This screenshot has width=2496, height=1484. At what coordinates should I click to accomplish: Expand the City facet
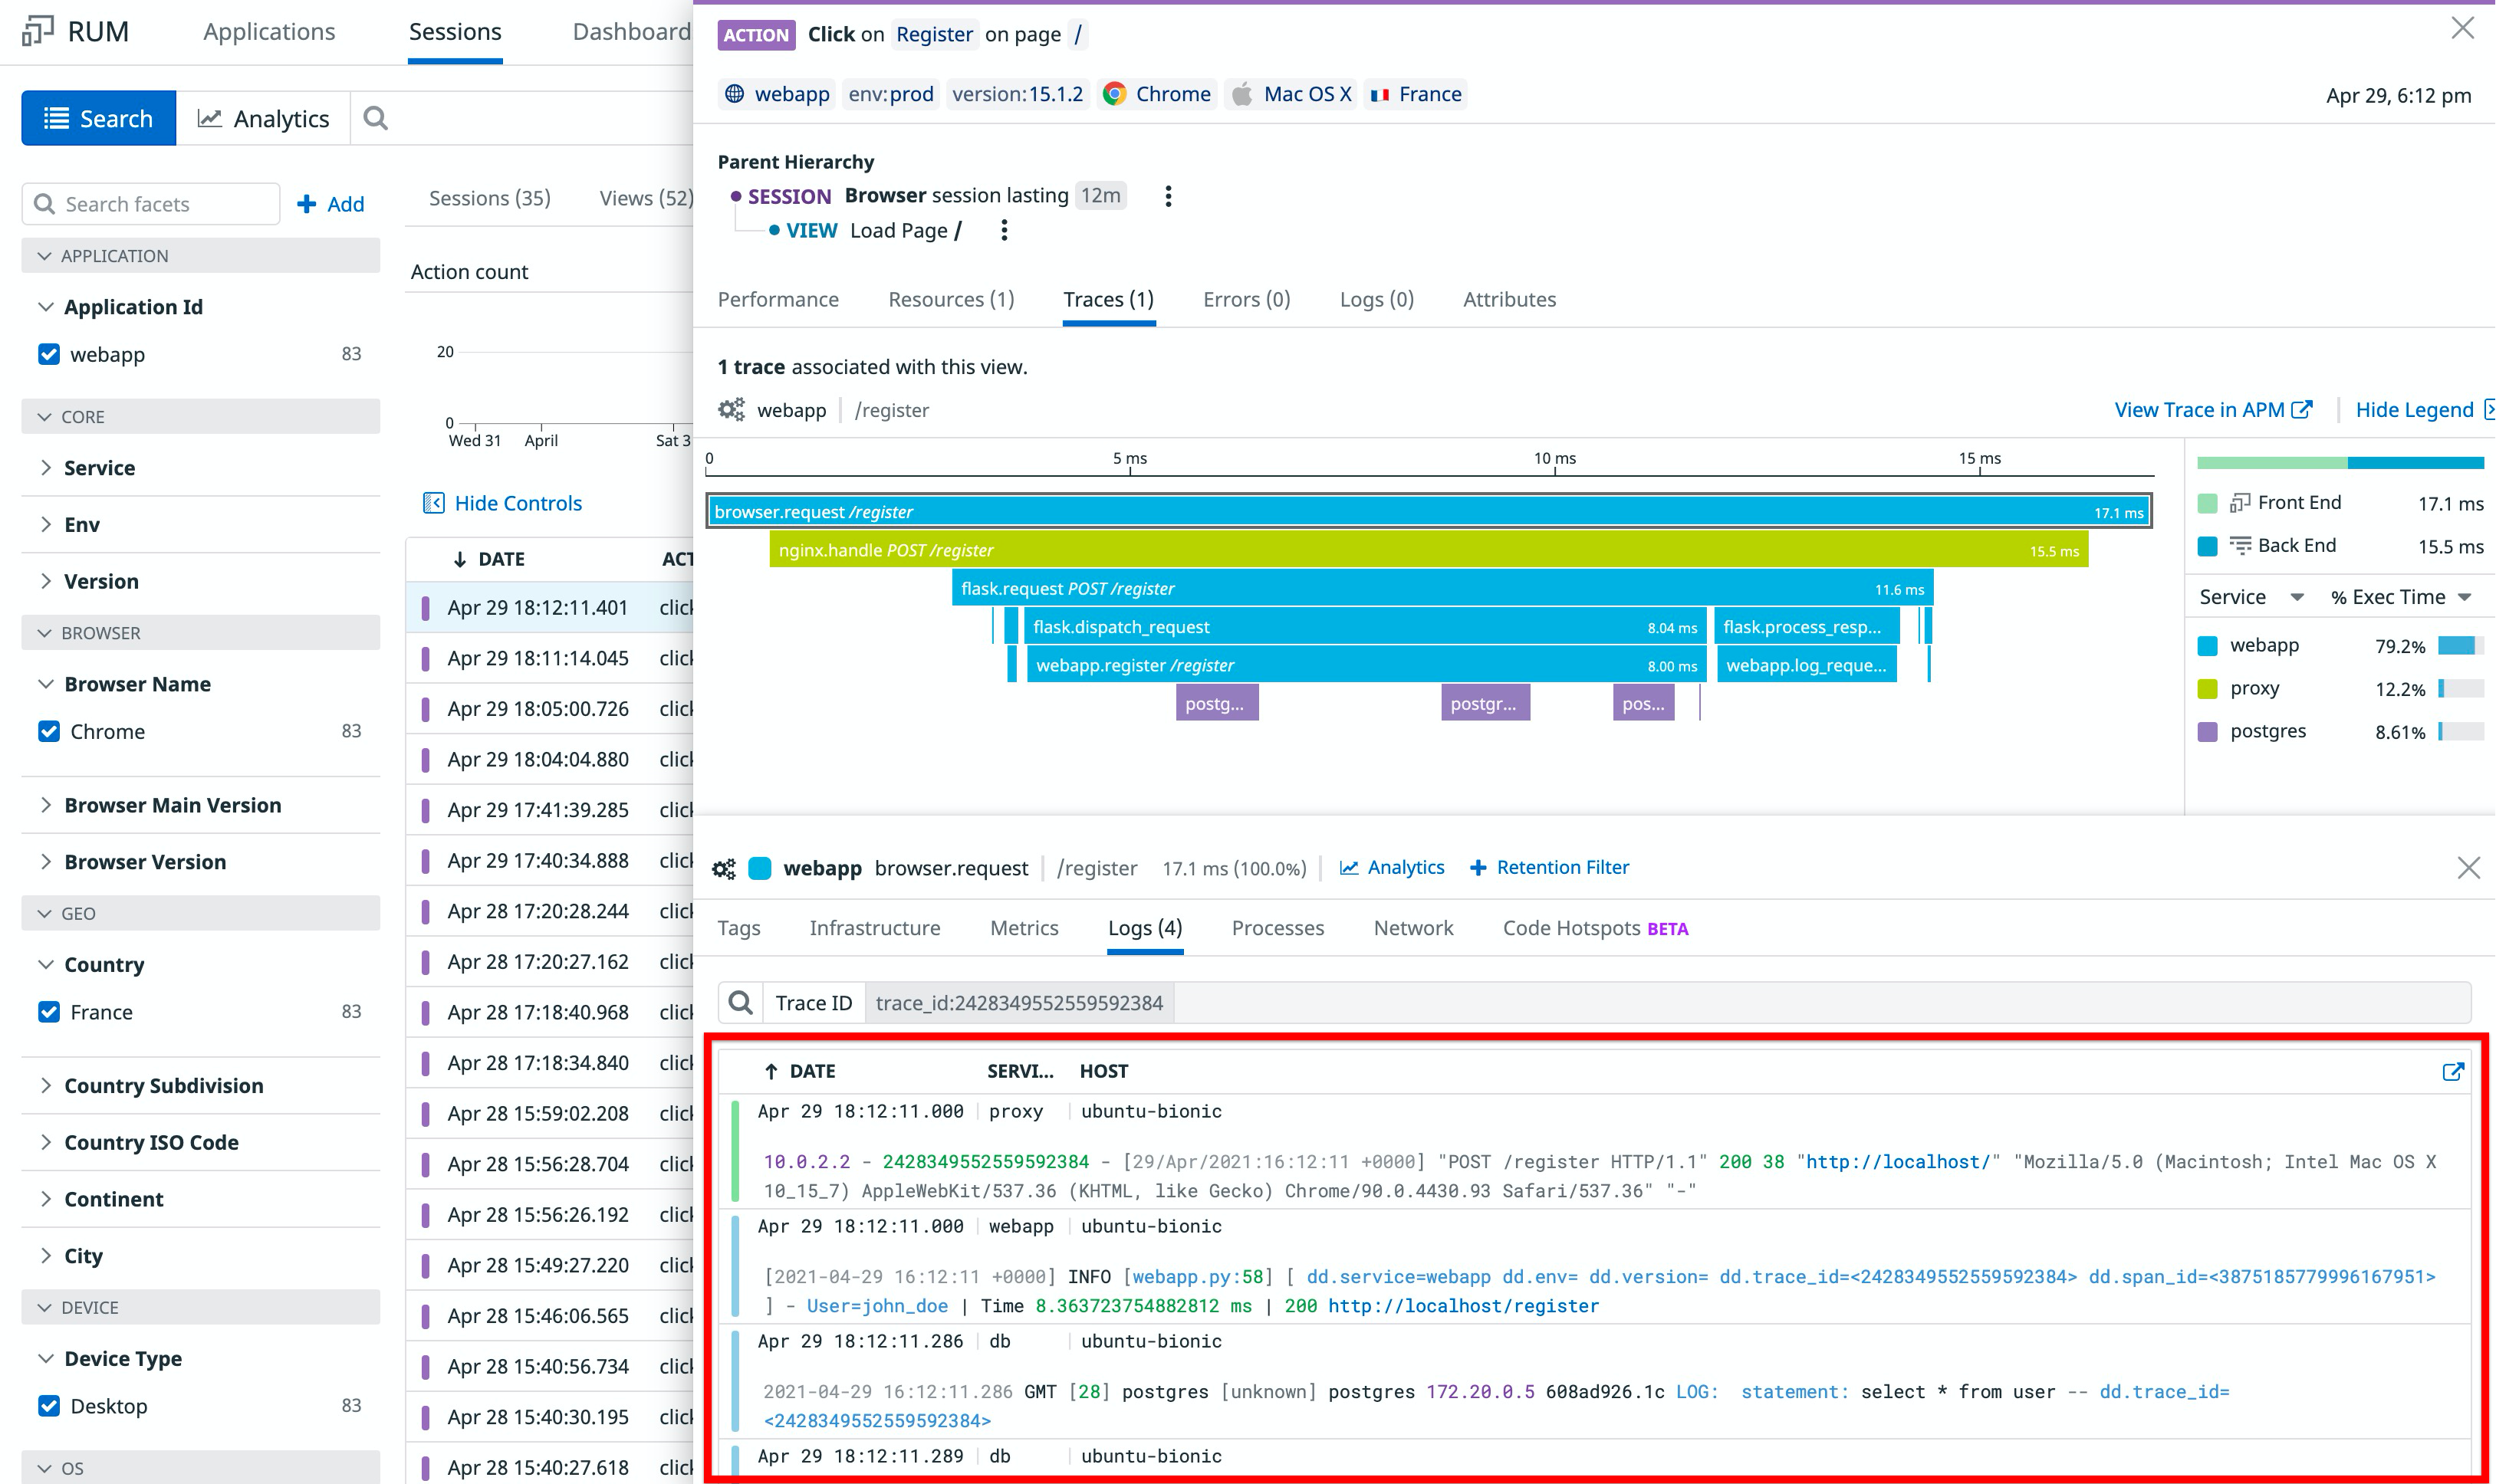45,1255
